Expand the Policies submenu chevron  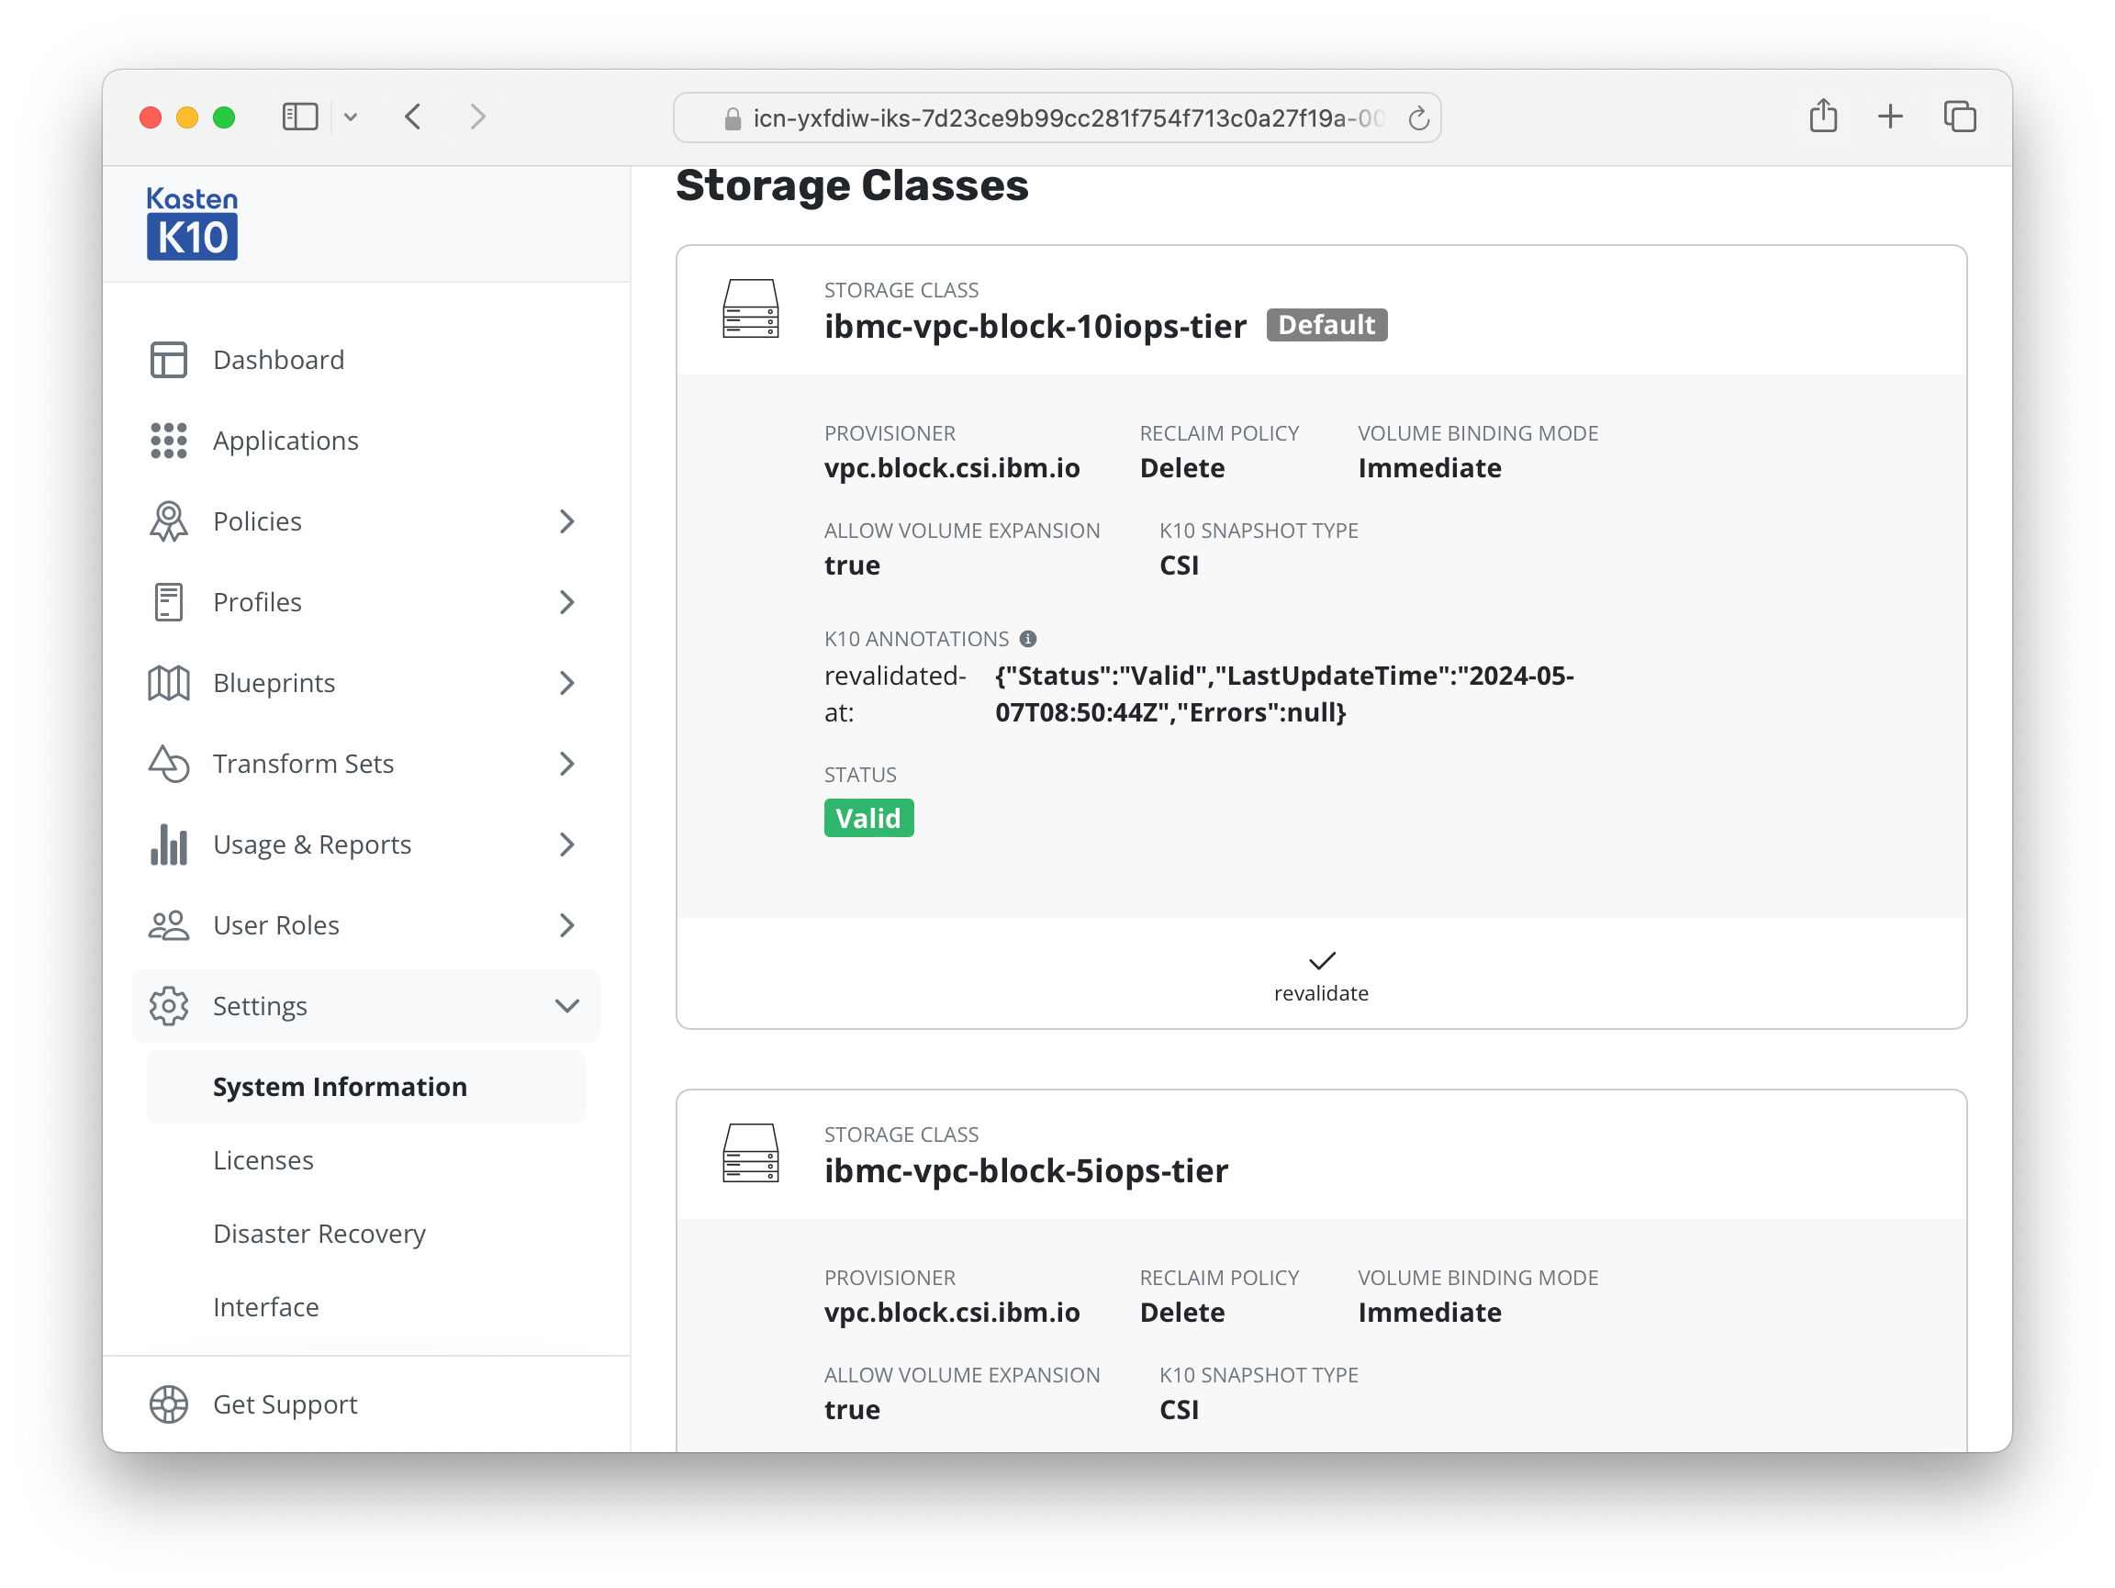[x=567, y=521]
